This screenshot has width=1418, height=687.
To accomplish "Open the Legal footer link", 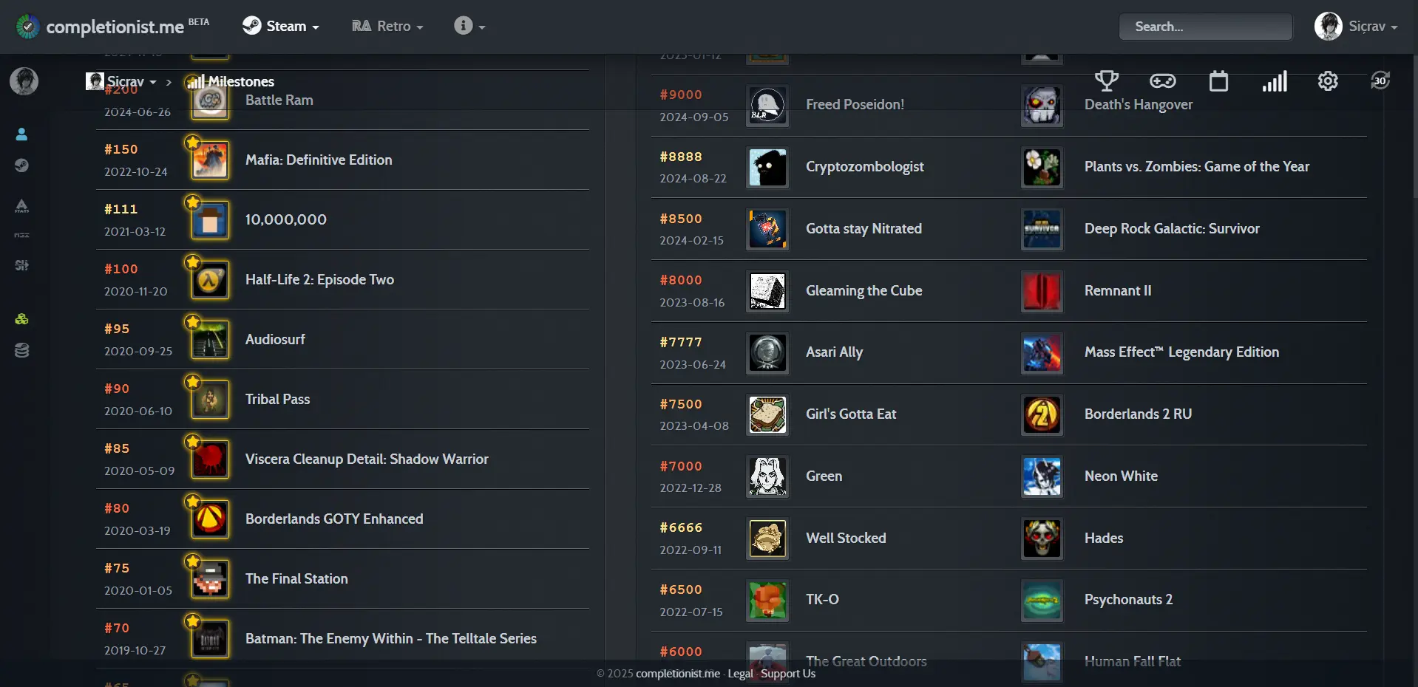I will (x=740, y=673).
